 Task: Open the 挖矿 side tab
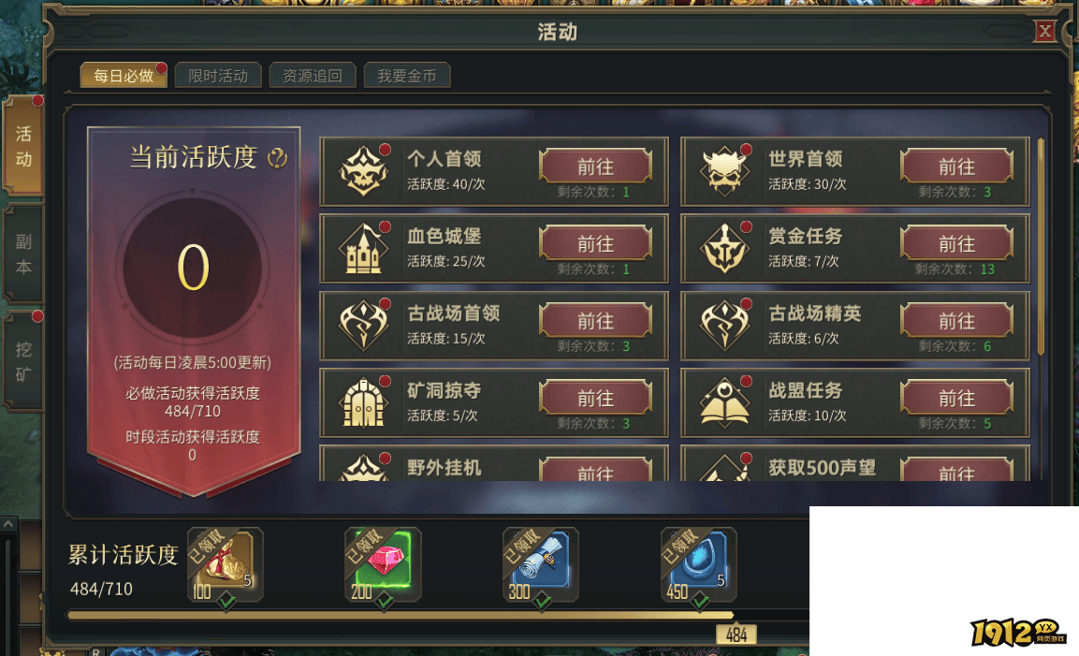[x=23, y=361]
